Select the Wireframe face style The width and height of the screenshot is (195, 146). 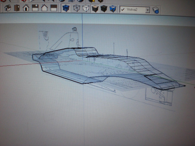pos(76,8)
